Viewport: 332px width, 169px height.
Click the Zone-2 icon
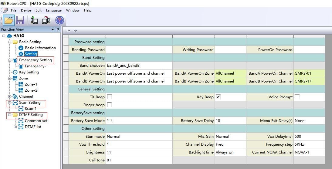click(x=21, y=90)
